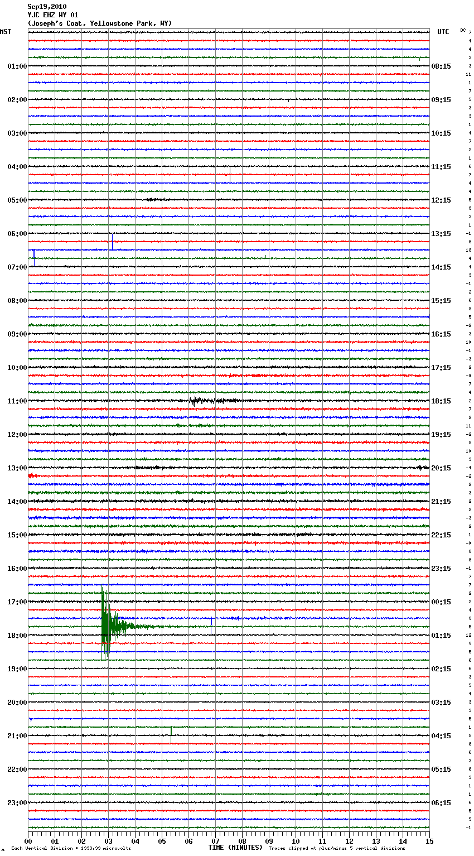Click the minute-axis tick label 14
Screen dimensions: 474x856
[403, 841]
